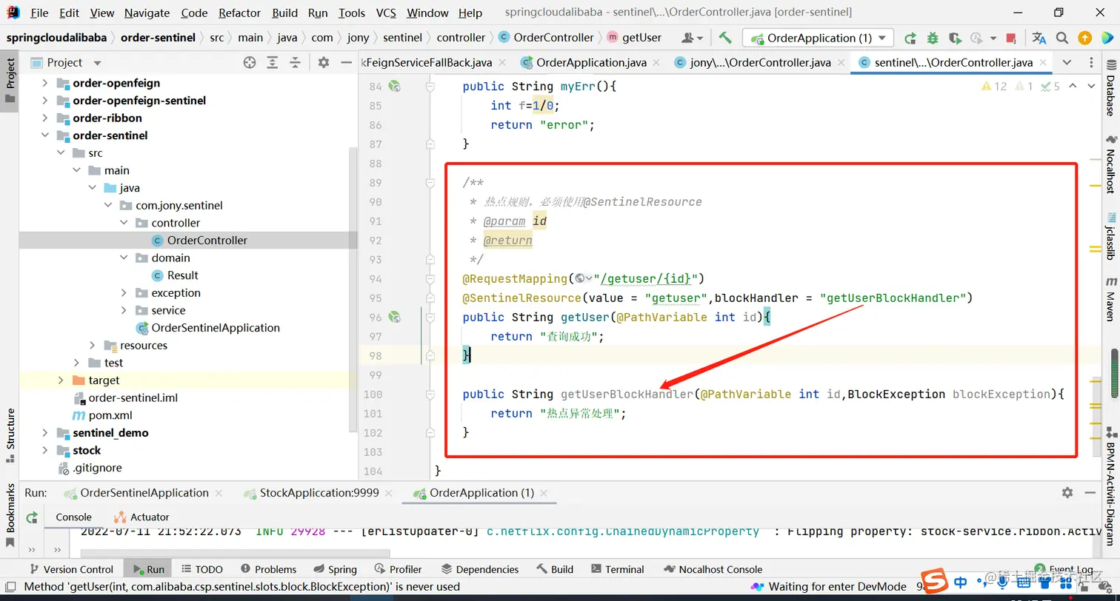1120x601 pixels.
Task: Open the OrderApplication (1) run configuration dropdown
Action: tap(819, 38)
